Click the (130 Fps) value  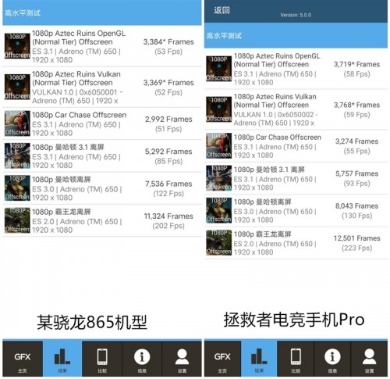click(356, 216)
